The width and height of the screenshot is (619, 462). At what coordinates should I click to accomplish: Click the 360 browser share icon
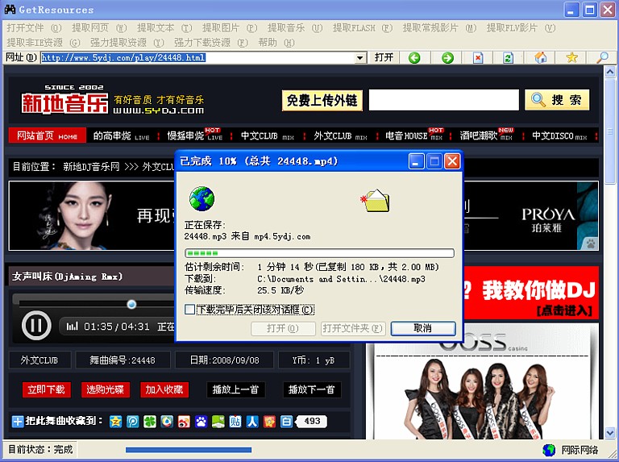[x=167, y=422]
